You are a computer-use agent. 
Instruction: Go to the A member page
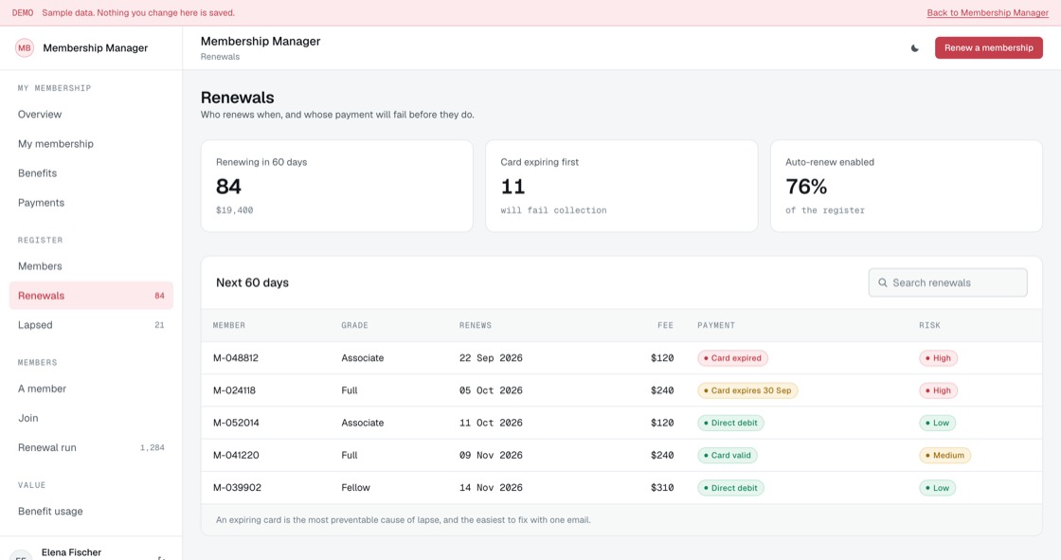91,388
